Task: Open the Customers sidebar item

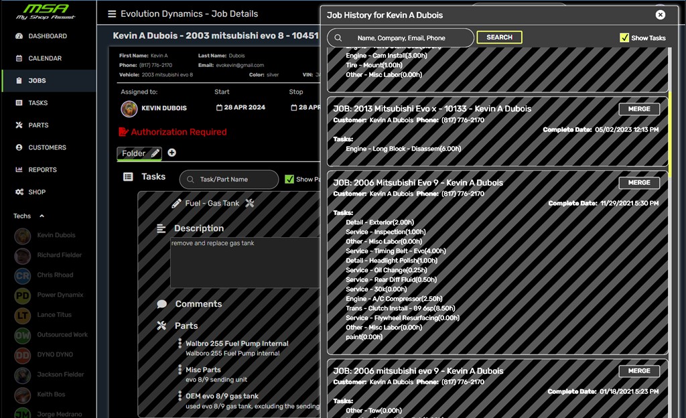Action: click(48, 147)
